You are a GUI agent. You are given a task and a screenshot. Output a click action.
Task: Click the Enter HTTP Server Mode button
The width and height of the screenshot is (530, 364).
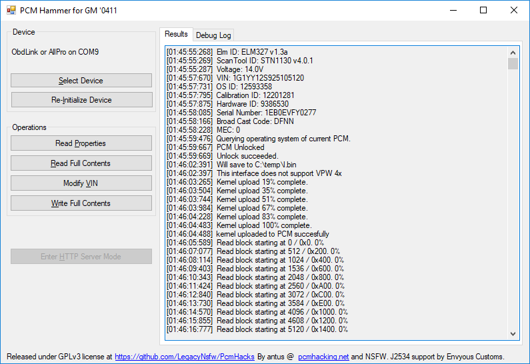81,257
